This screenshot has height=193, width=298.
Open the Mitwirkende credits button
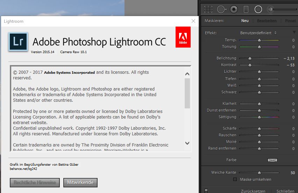[x=80, y=183]
